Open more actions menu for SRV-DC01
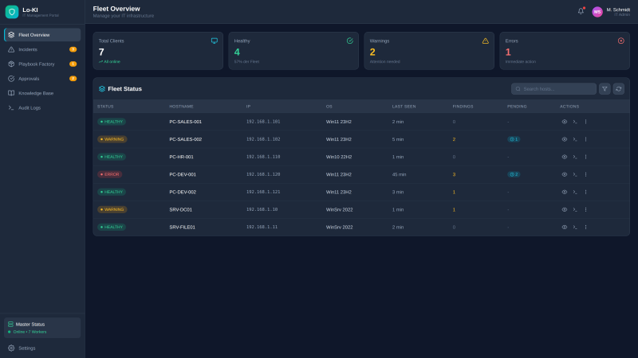The image size is (638, 358). (x=585, y=209)
